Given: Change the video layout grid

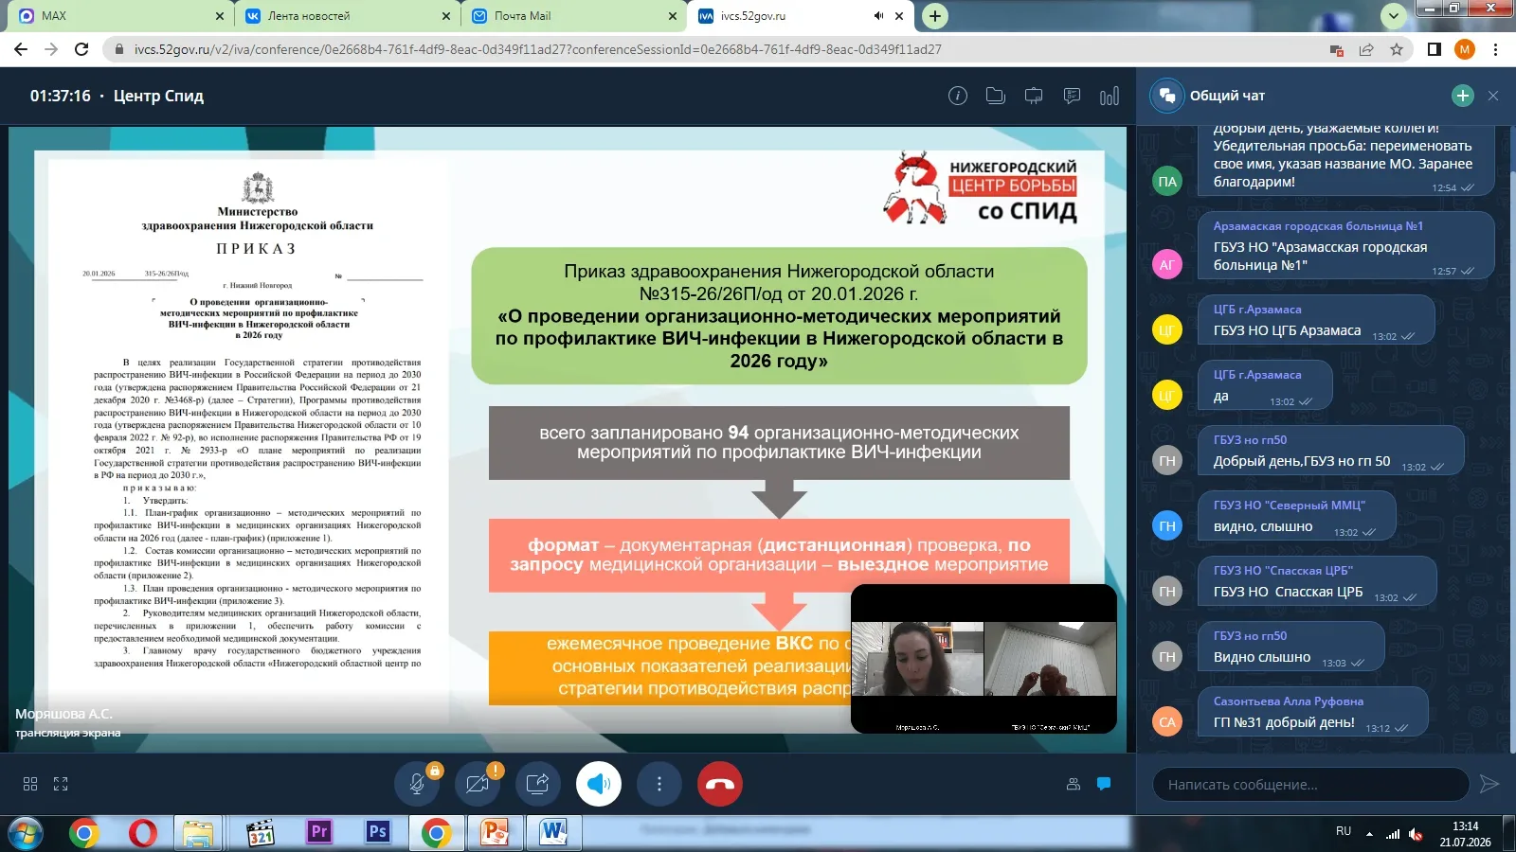Looking at the screenshot, I should pyautogui.click(x=30, y=784).
